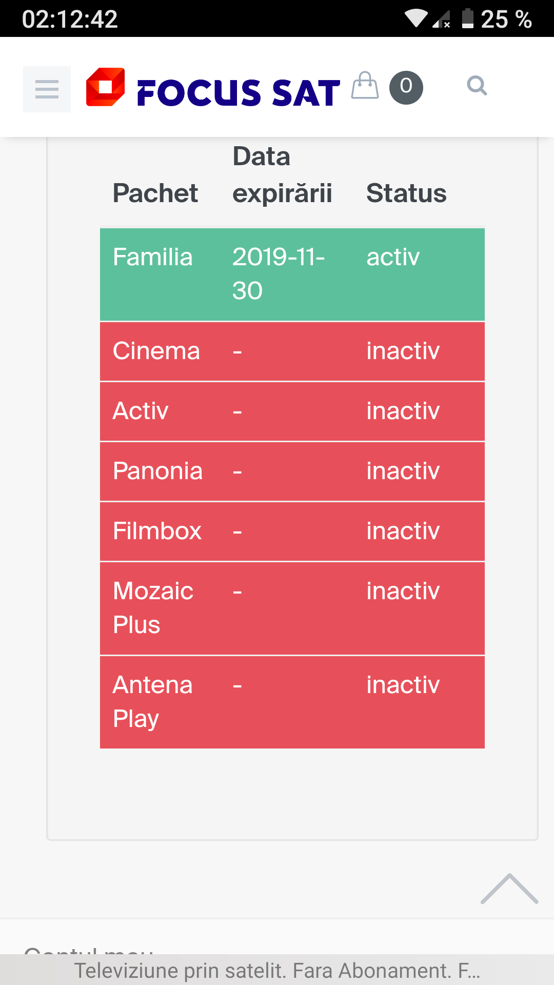Tap the Panonia package name

coord(157,471)
